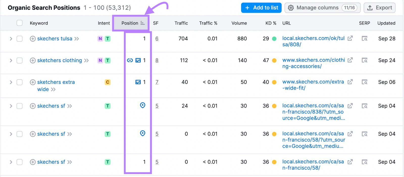This screenshot has height=177, width=404.
Task: Click the image icon in sketchers clothing position cell
Action: point(138,60)
